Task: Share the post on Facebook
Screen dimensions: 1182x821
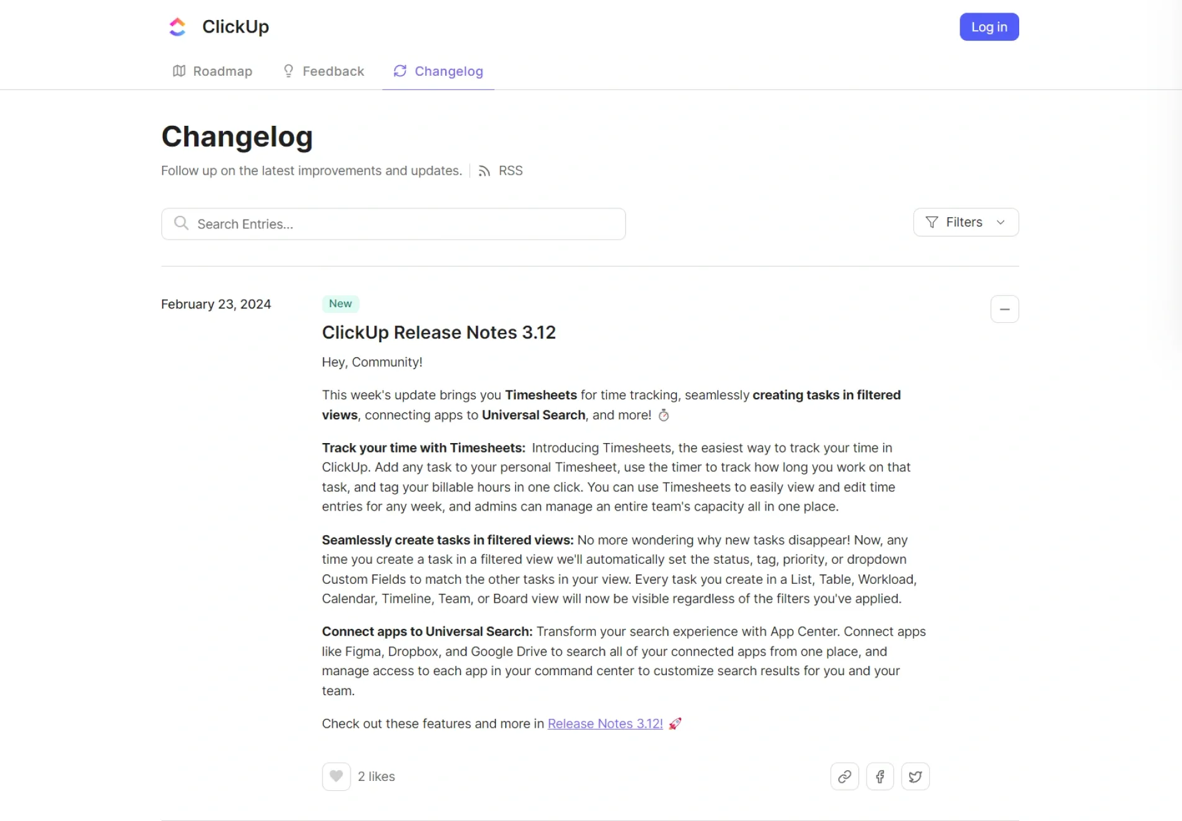Action: point(880,776)
